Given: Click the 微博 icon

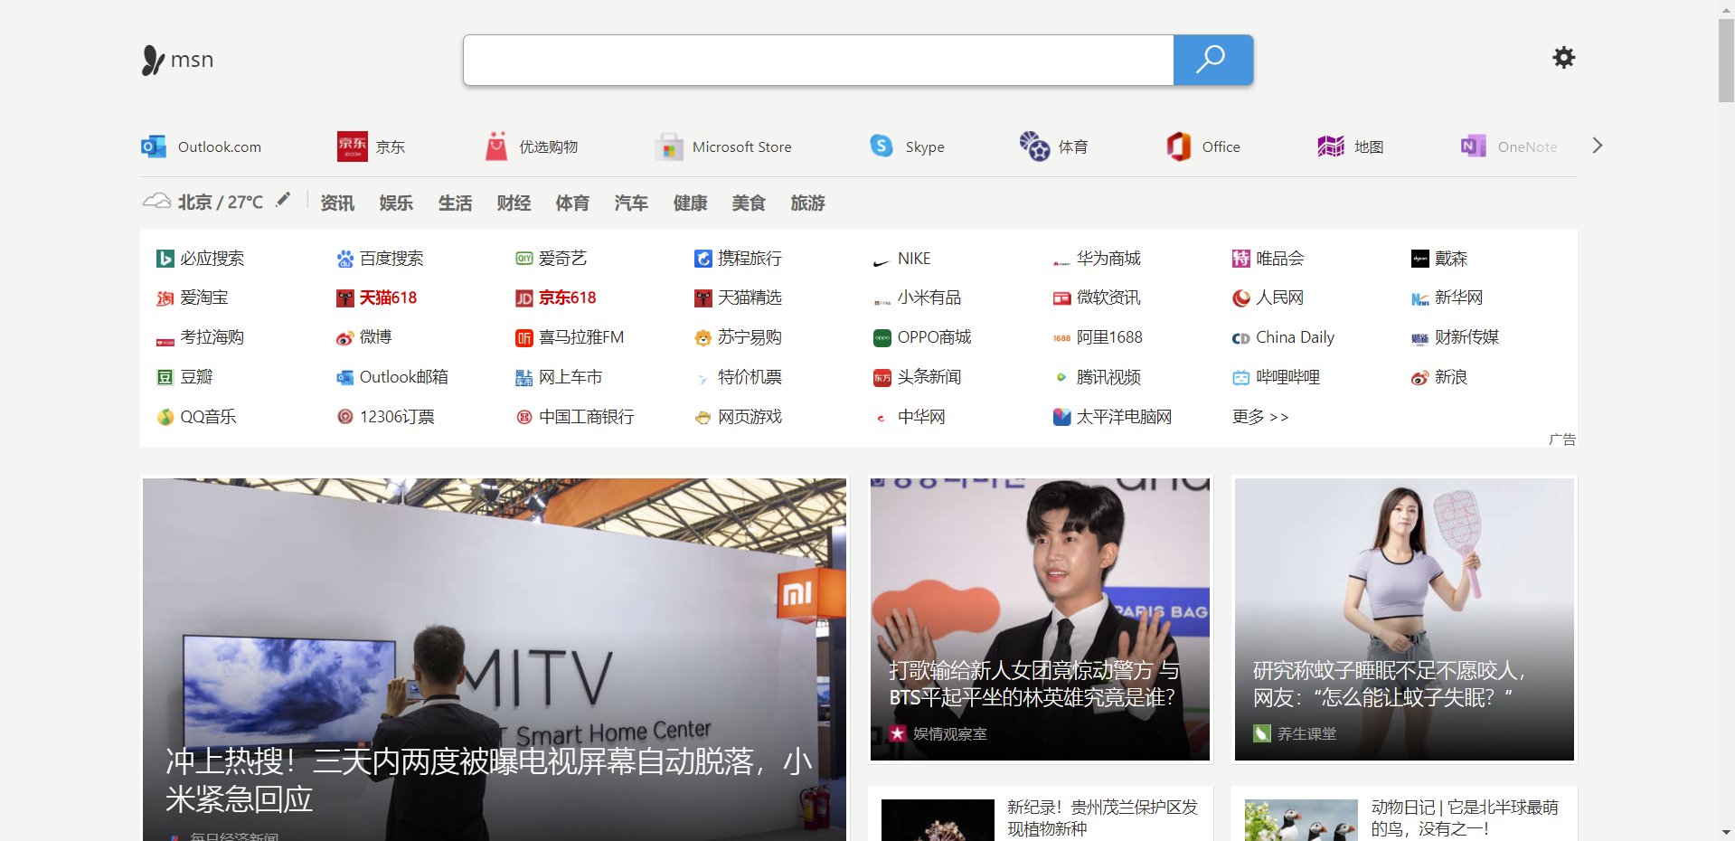Looking at the screenshot, I should [x=344, y=338].
